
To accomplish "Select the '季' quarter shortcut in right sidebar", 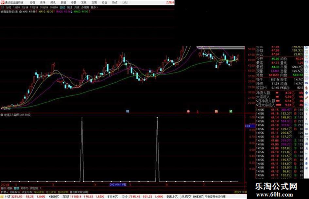I will pyautogui.click(x=306, y=163).
